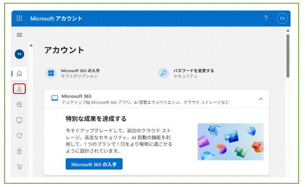Open the app launcher waffle icon
Viewport: 305px width, 187px height.
(19, 18)
